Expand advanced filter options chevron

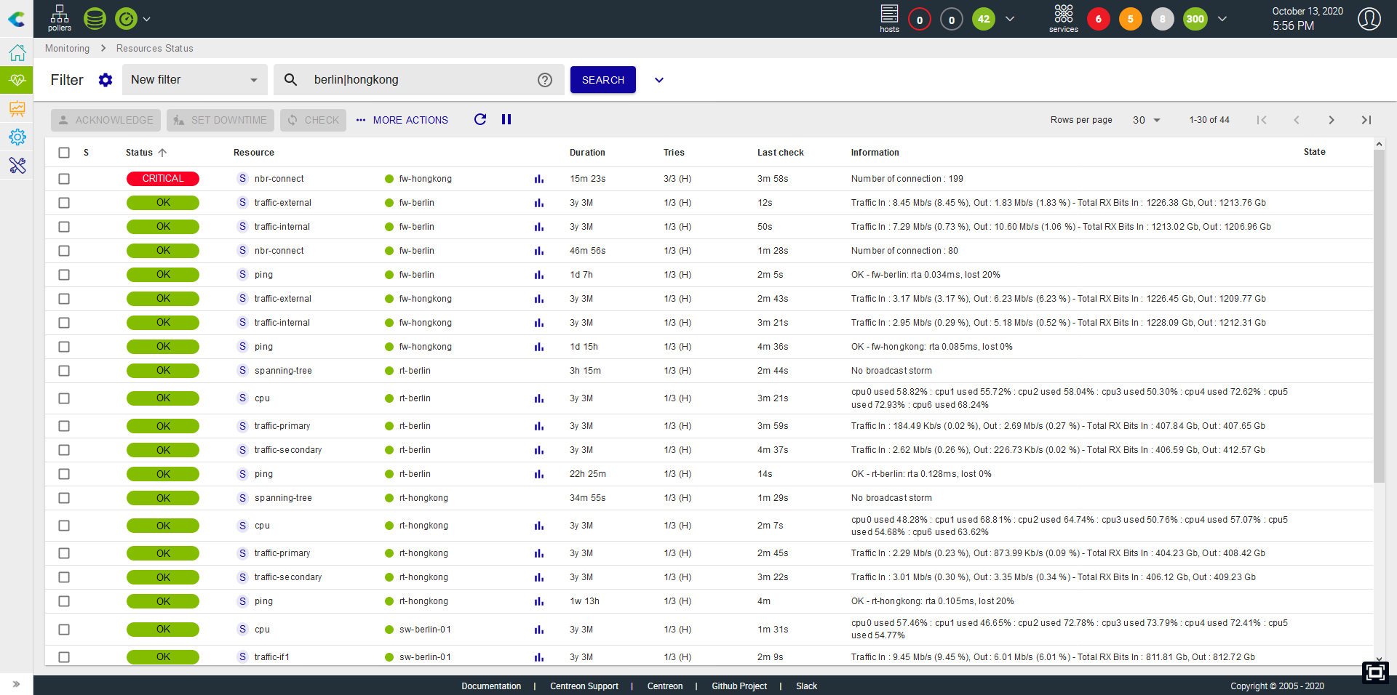659,80
